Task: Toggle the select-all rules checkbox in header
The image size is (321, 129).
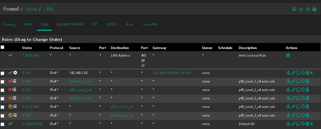Action: click(x=3, y=47)
